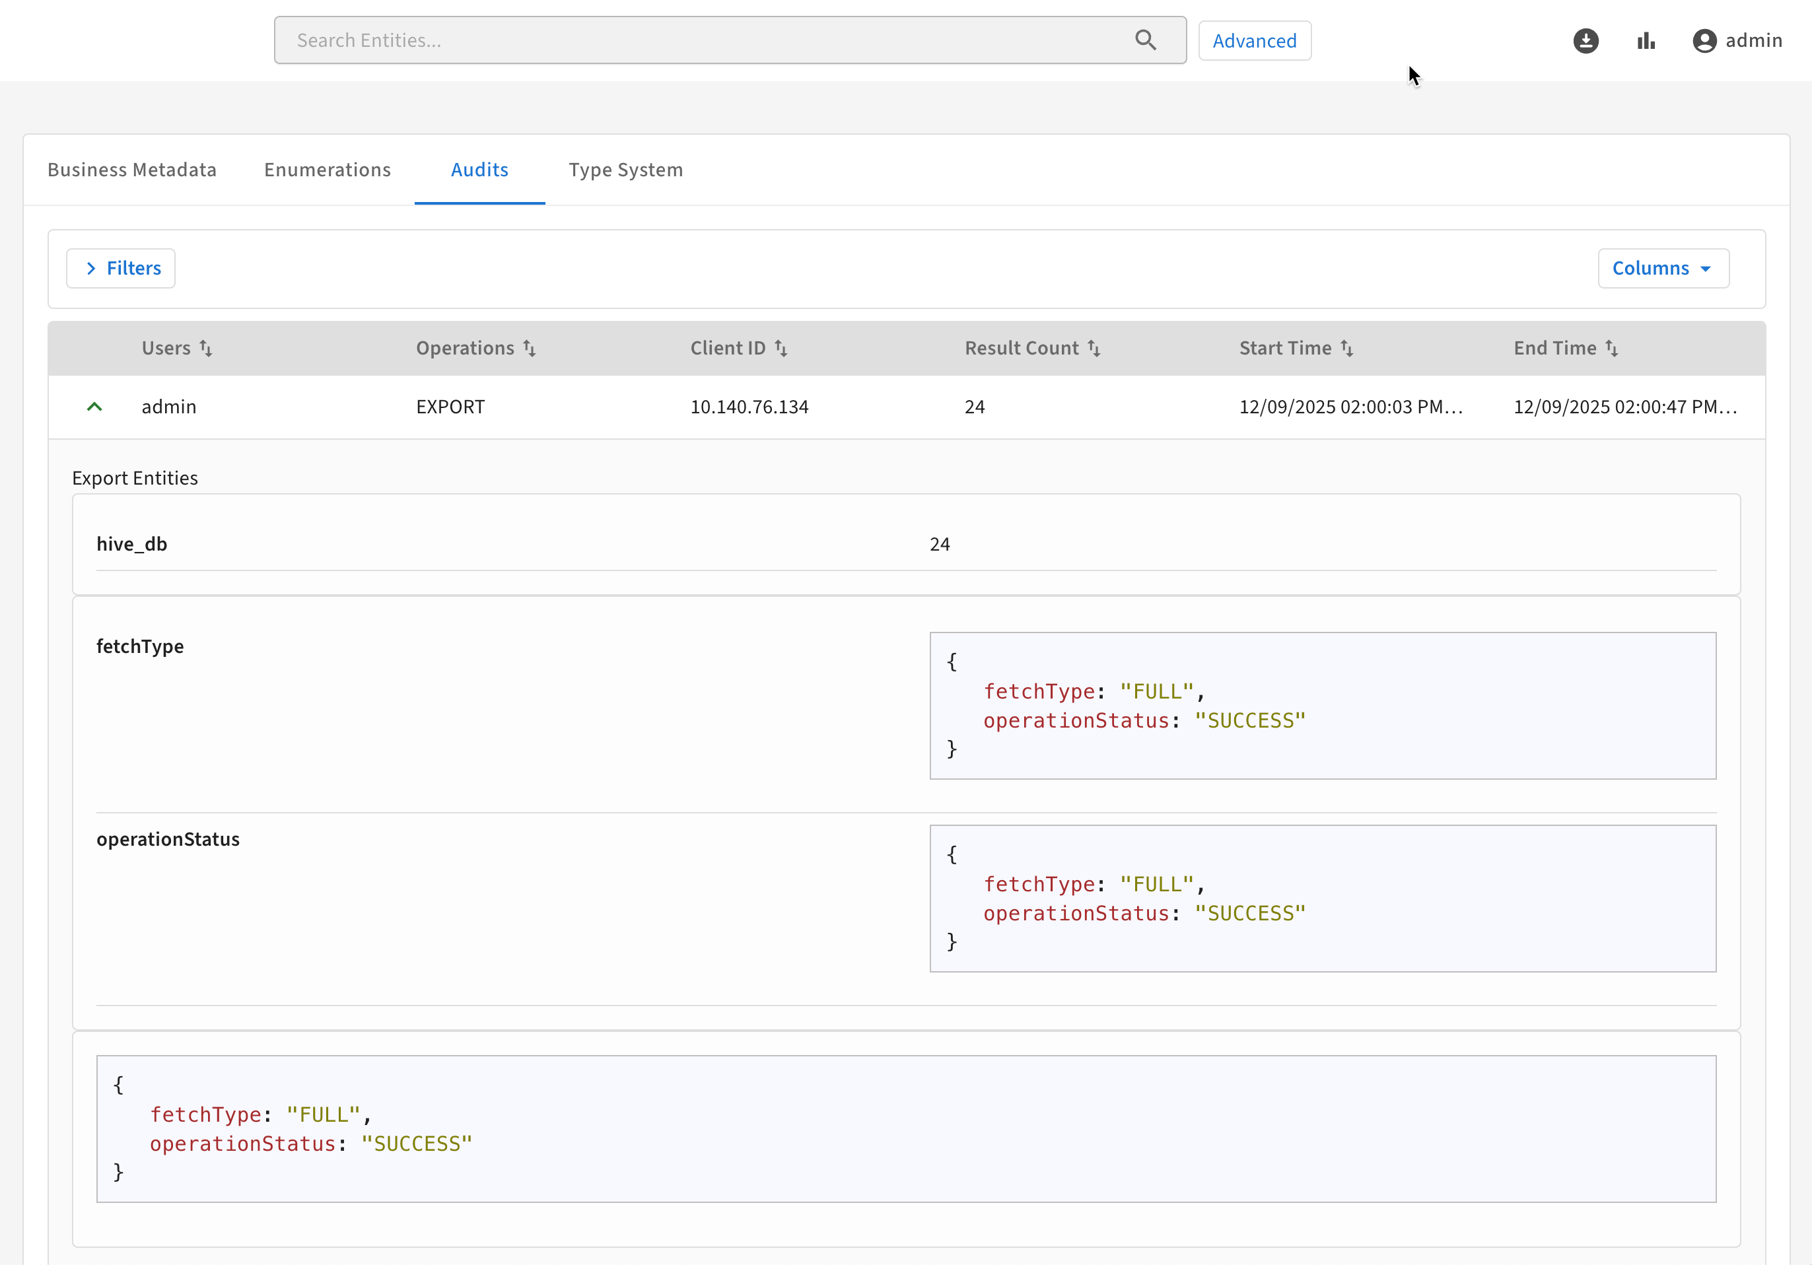1812x1265 pixels.
Task: Sort by Client ID column arrows
Action: (x=781, y=348)
